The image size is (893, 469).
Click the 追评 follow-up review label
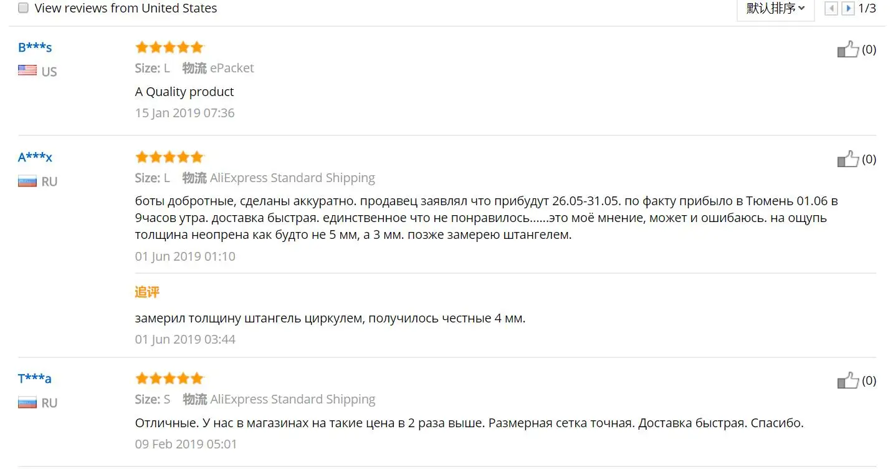147,292
